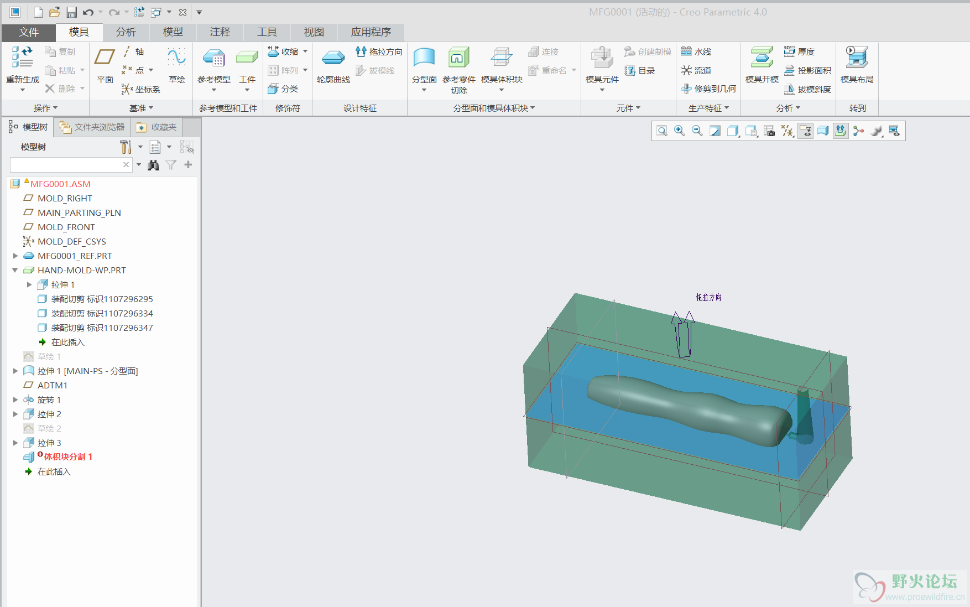Image resolution: width=970 pixels, height=607 pixels.
Task: Click the 拔模斜度 (Draft) button
Action: [807, 89]
